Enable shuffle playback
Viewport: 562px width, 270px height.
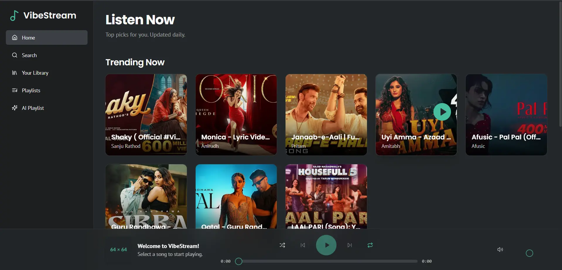coord(282,245)
